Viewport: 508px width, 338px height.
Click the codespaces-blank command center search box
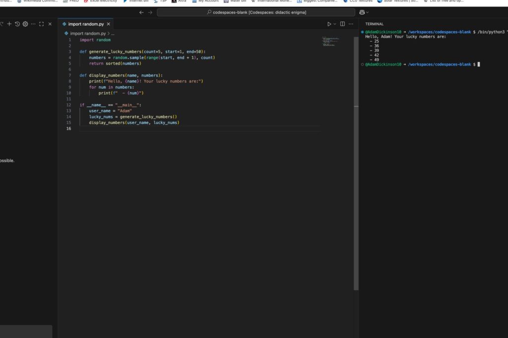pyautogui.click(x=256, y=12)
